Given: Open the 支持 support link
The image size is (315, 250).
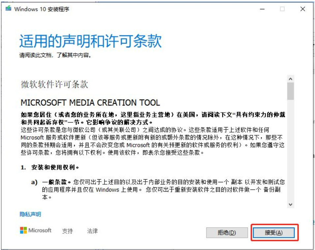Looking at the screenshot, I should (x=68, y=231).
